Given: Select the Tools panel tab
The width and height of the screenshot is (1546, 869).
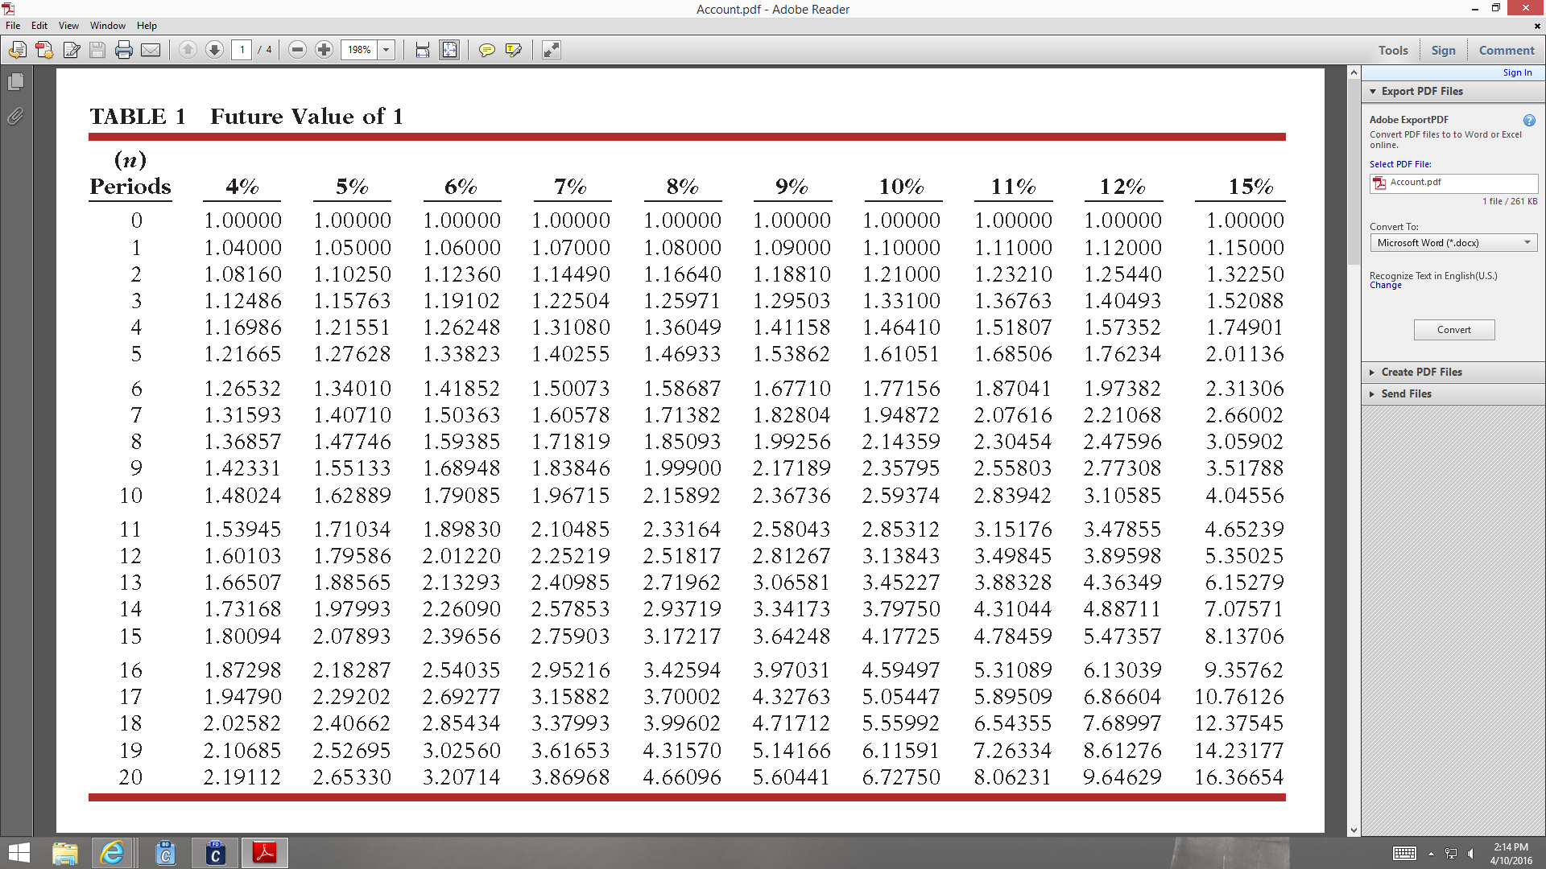Looking at the screenshot, I should 1392,50.
